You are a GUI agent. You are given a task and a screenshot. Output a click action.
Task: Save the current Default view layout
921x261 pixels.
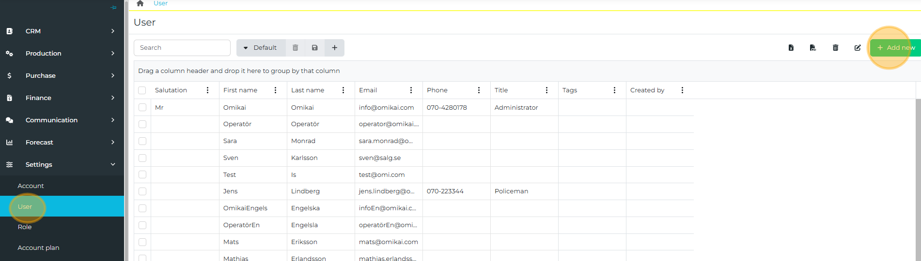(x=314, y=48)
